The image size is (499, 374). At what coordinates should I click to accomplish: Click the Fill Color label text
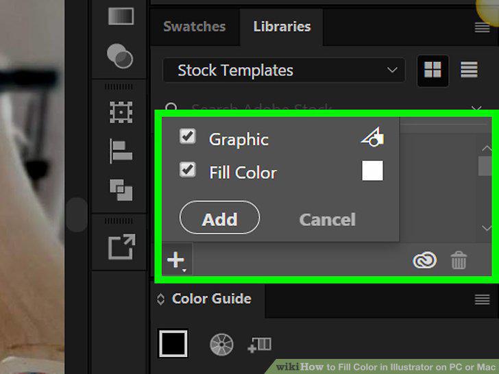click(243, 173)
